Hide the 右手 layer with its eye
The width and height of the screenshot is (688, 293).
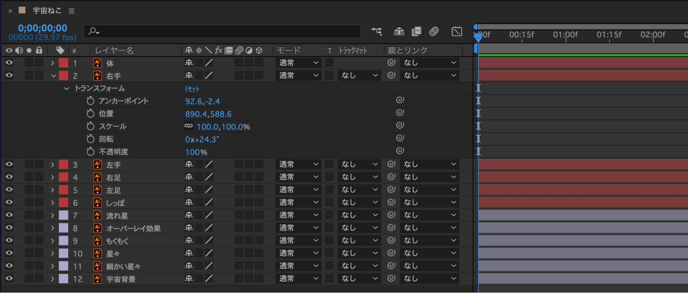9,75
